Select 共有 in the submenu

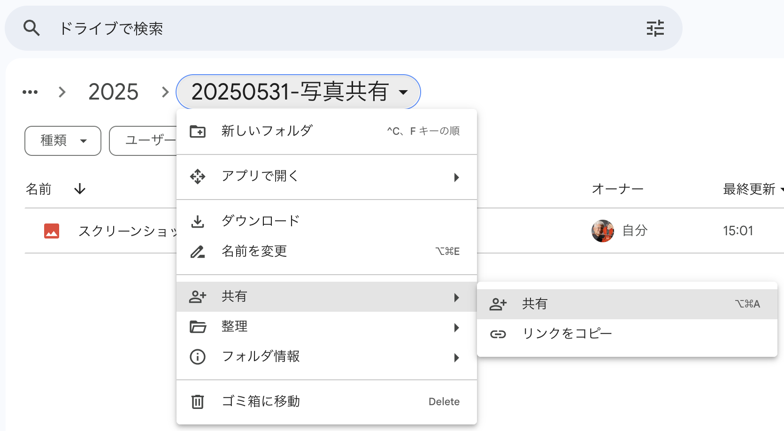536,303
